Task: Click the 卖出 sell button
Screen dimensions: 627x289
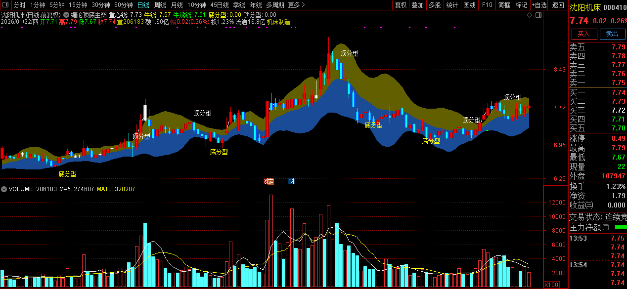Action: point(612,34)
